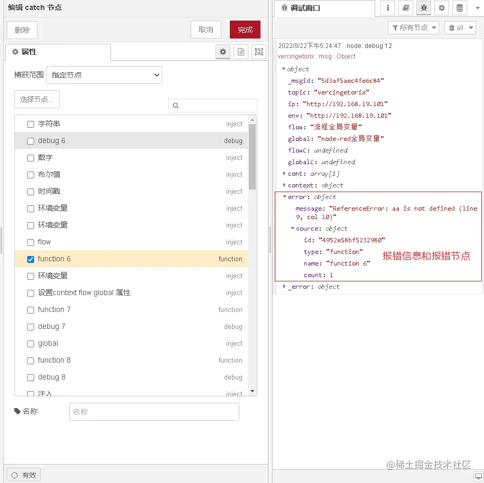Check the flow node checkbox
Viewport: 484px width, 483px height.
click(x=31, y=242)
